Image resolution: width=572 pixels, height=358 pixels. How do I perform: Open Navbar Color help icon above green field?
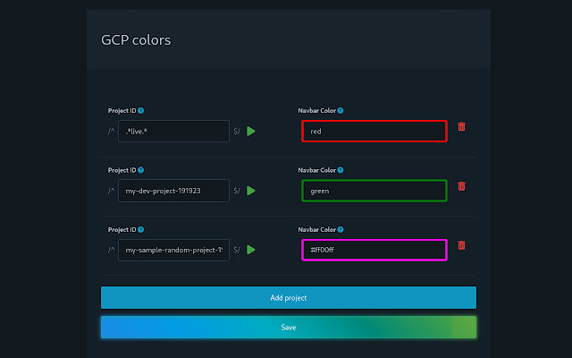(341, 170)
